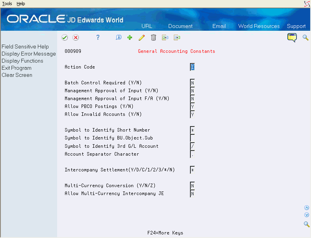Open help via question mark icon
311x238 pixels.
click(x=98, y=37)
